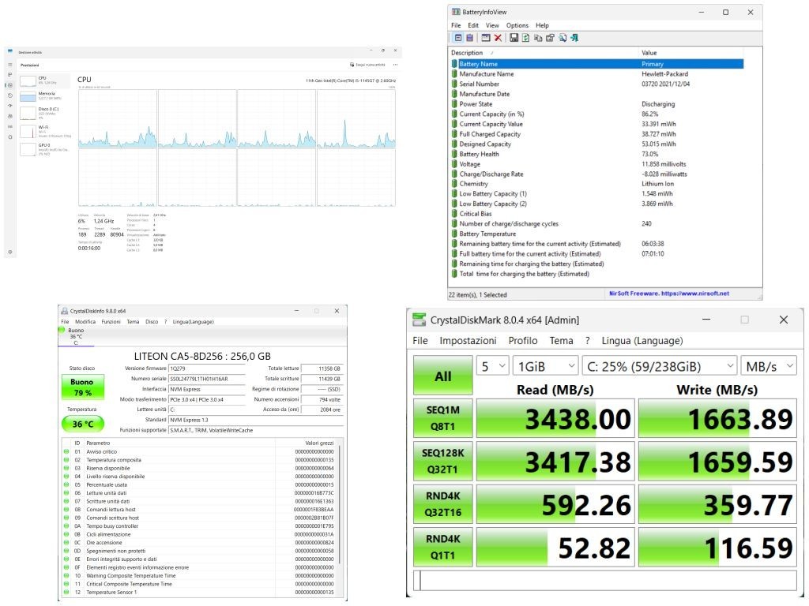Viewport: 809px width, 606px height.
Task: Open the MB/s unit dropdown
Action: tap(768, 366)
